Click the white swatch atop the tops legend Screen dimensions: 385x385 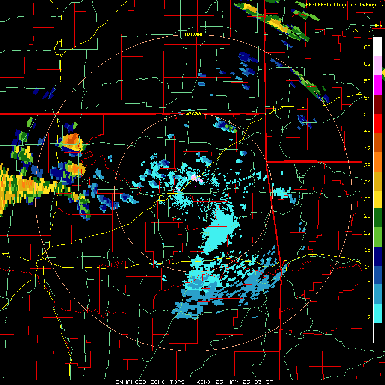378,47
